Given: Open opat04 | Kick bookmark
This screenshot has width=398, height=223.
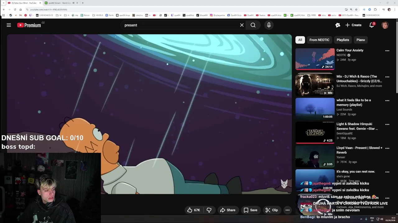Looking at the screenshot, I should click(x=298, y=15).
